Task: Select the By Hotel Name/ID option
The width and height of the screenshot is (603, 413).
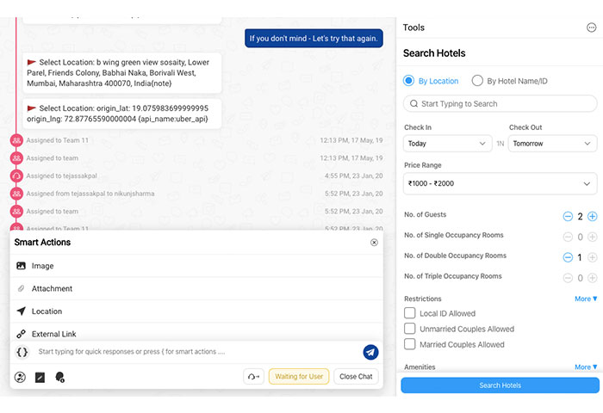Action: click(477, 81)
